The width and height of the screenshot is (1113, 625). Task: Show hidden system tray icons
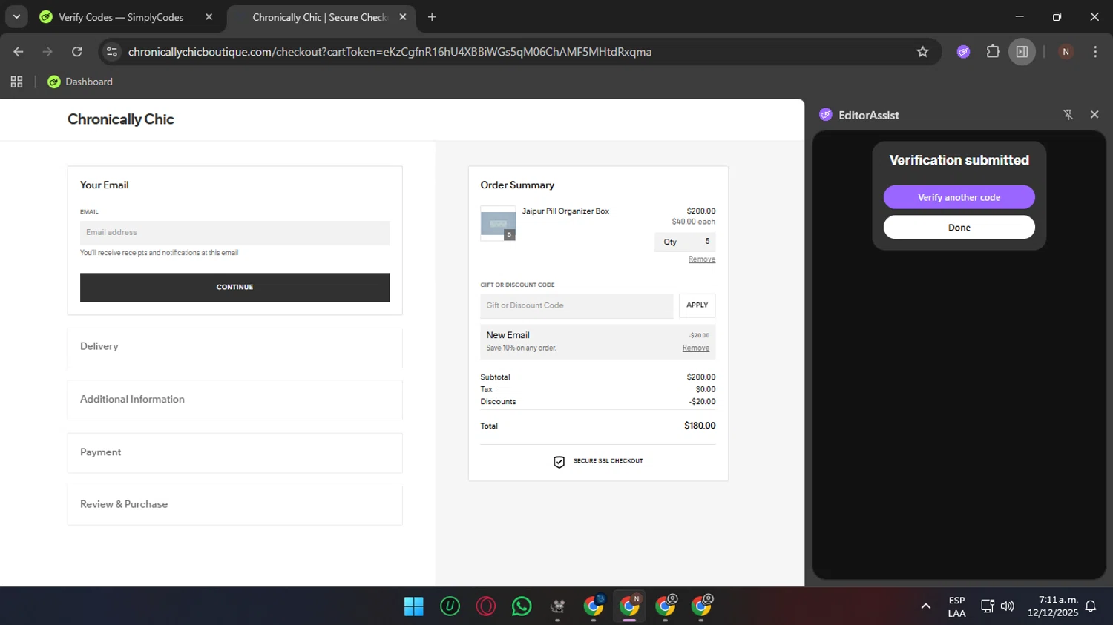click(925, 606)
